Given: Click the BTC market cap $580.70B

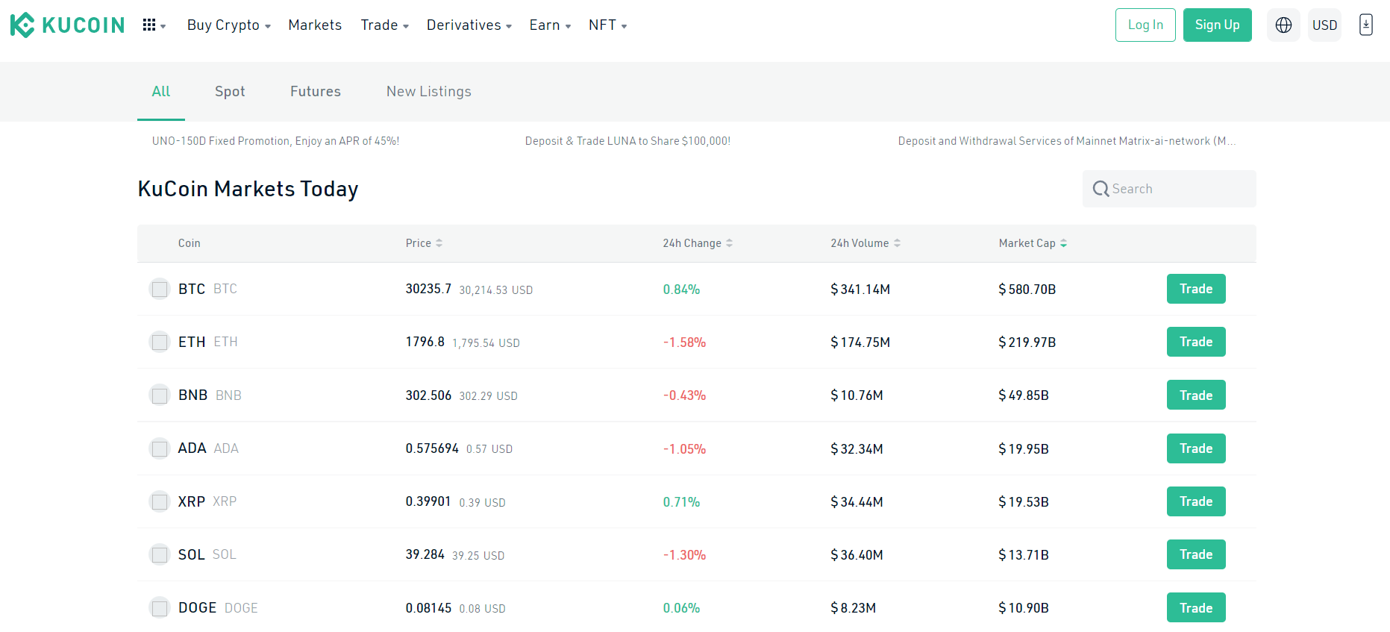Looking at the screenshot, I should (x=1027, y=290).
